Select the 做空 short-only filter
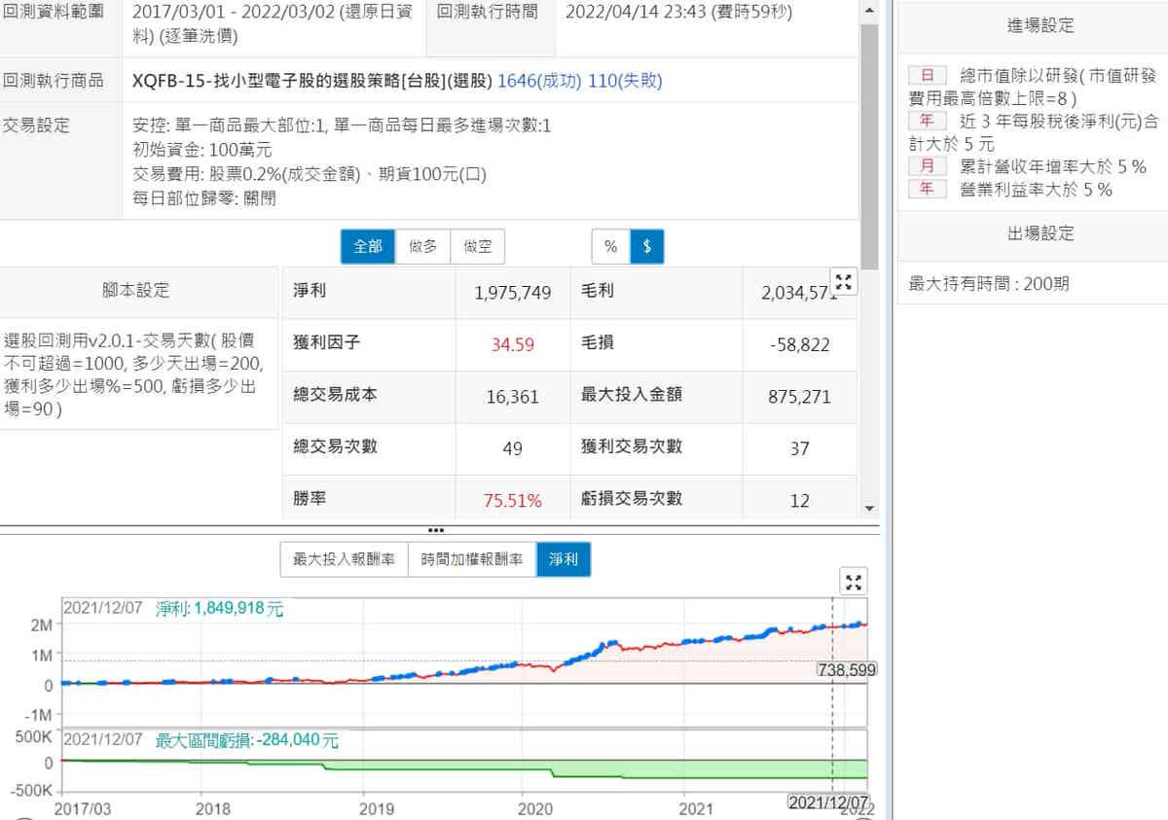Image resolution: width=1168 pixels, height=820 pixels. click(x=477, y=247)
